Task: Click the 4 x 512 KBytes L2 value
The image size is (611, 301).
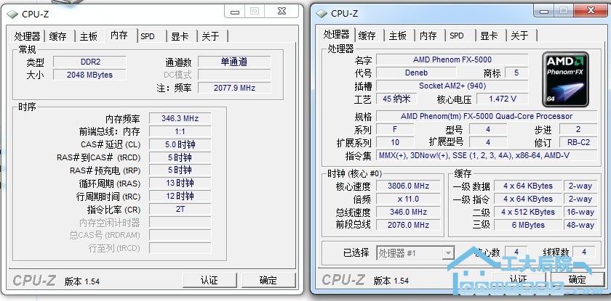Action: [x=528, y=212]
